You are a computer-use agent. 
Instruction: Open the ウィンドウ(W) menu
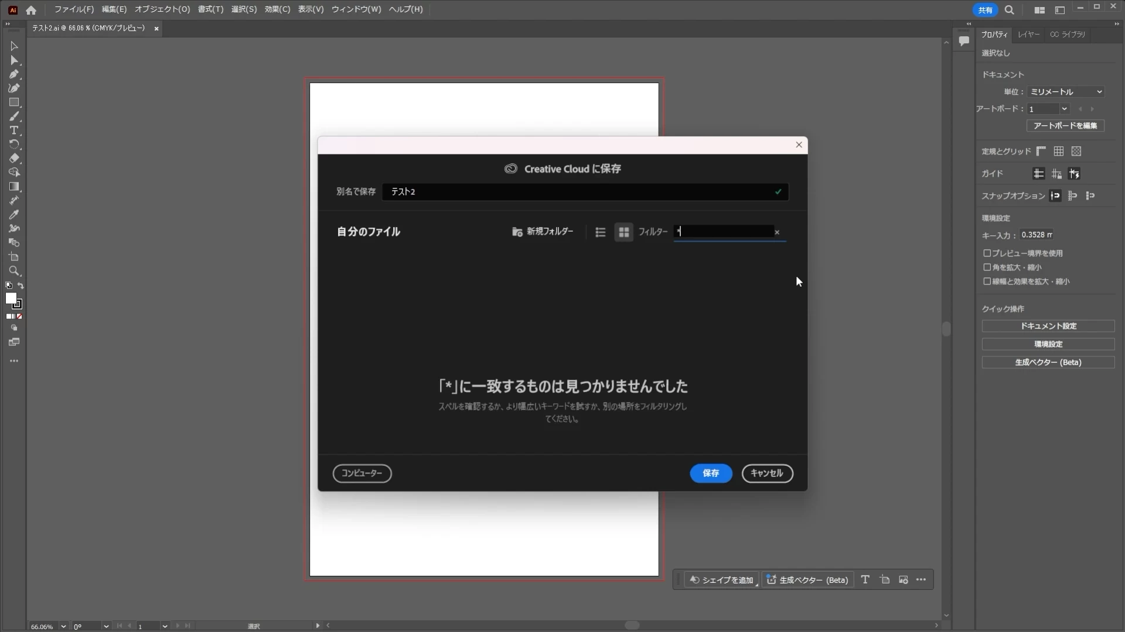356,9
